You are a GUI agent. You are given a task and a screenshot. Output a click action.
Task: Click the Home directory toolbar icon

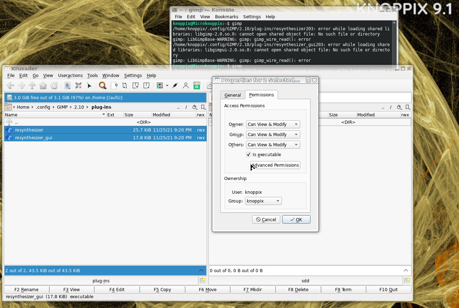coord(43,85)
